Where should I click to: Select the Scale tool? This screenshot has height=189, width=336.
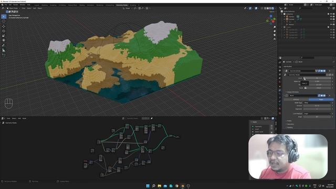click(4, 36)
